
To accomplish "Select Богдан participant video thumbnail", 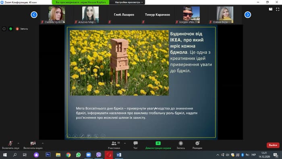I will click(x=191, y=15).
